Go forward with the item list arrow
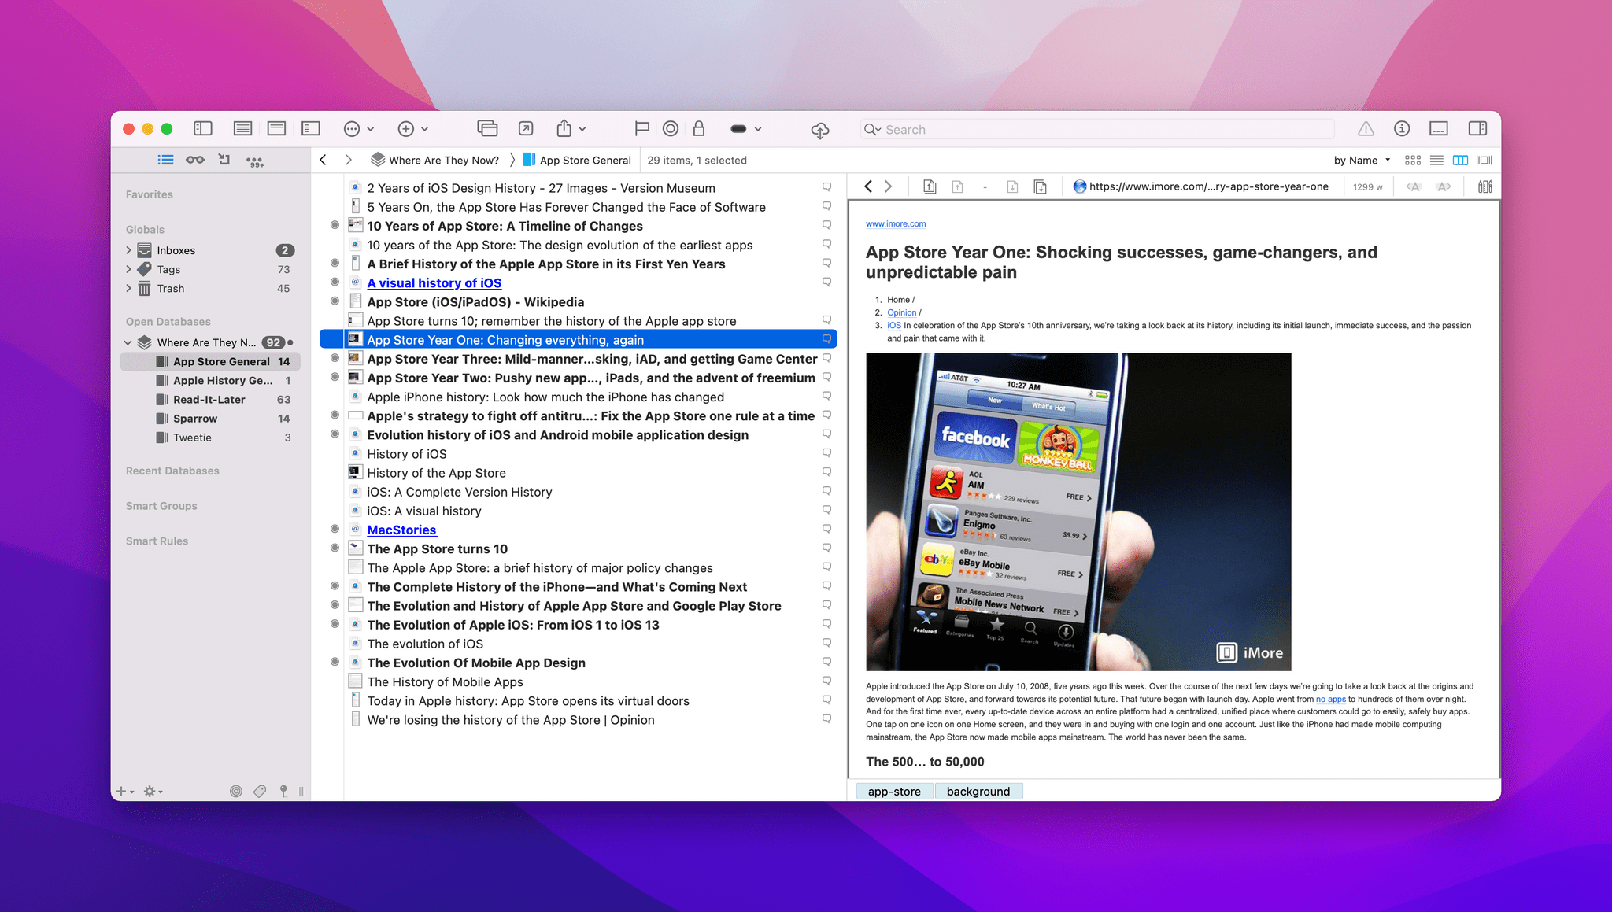 point(348,160)
